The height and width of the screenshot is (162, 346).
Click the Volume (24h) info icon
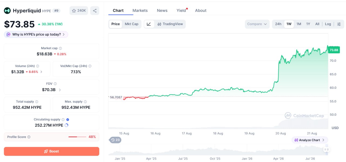(x=38, y=66)
